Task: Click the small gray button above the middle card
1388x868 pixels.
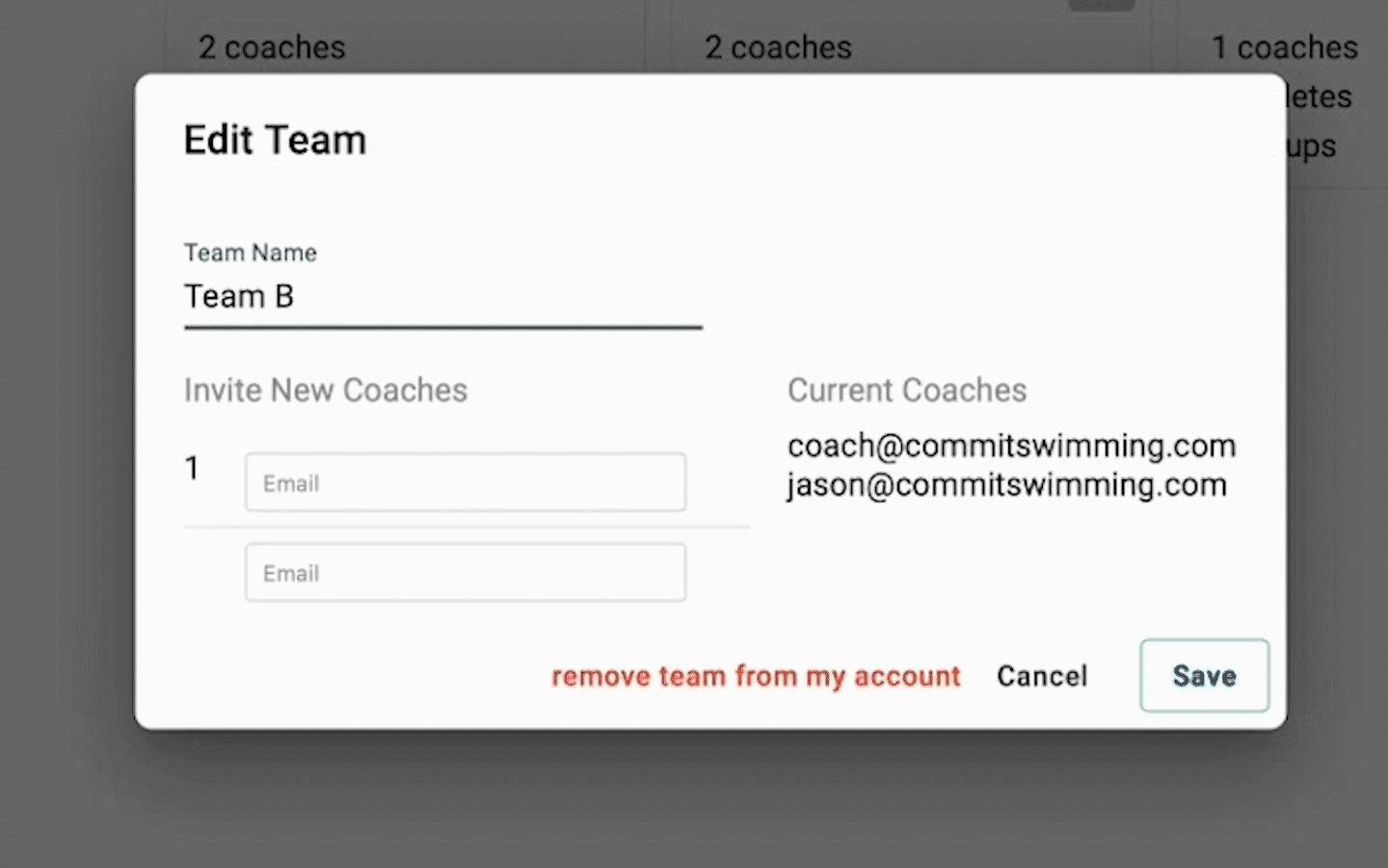Action: pyautogui.click(x=1101, y=5)
